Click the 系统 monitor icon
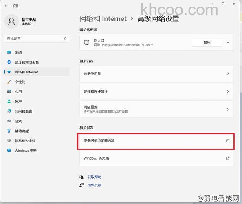The width and height of the screenshot is (242, 204). (9, 52)
